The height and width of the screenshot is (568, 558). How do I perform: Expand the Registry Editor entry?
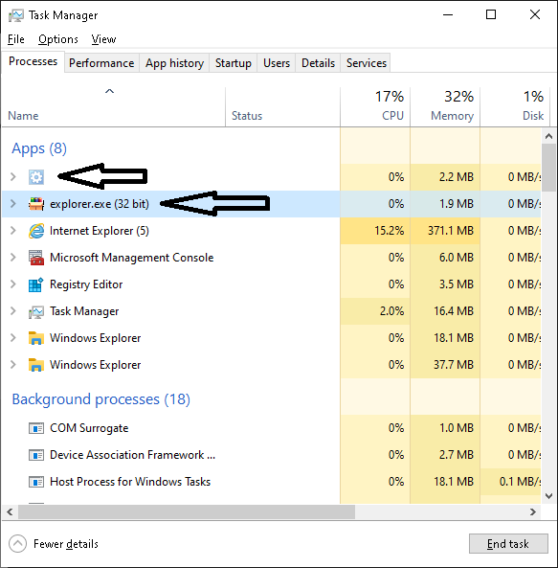click(x=13, y=284)
